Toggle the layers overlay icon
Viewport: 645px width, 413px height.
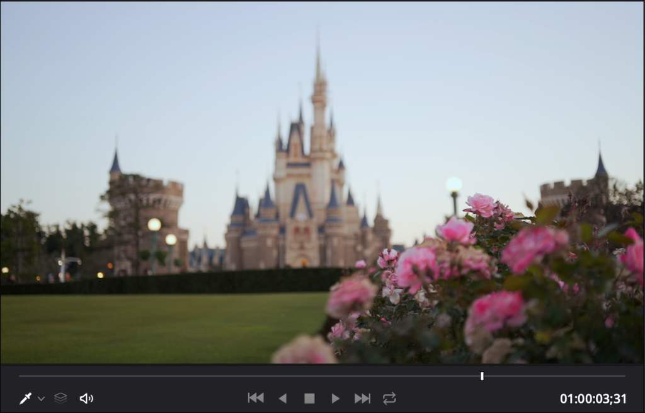pyautogui.click(x=60, y=398)
